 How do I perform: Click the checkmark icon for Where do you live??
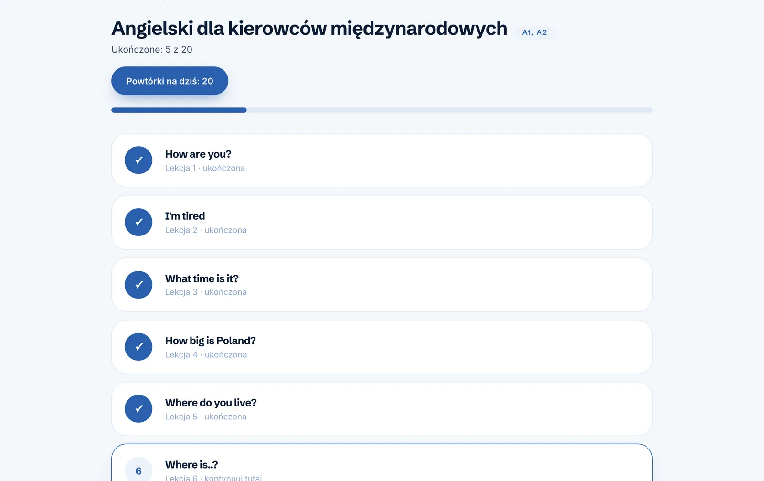click(138, 409)
